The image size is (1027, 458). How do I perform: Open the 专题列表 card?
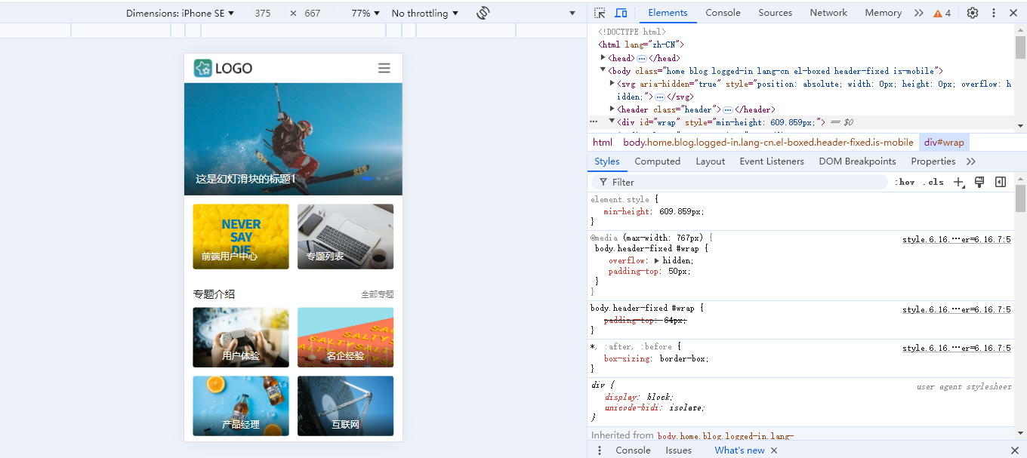click(x=345, y=236)
